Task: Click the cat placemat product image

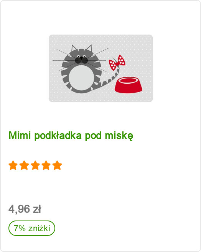Action: pos(100,68)
